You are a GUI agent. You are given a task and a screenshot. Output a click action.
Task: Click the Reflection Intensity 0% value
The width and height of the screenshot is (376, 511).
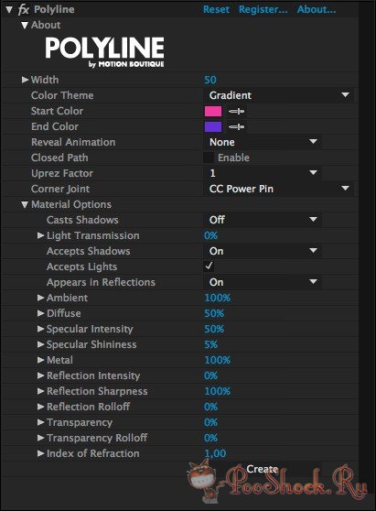(x=211, y=375)
